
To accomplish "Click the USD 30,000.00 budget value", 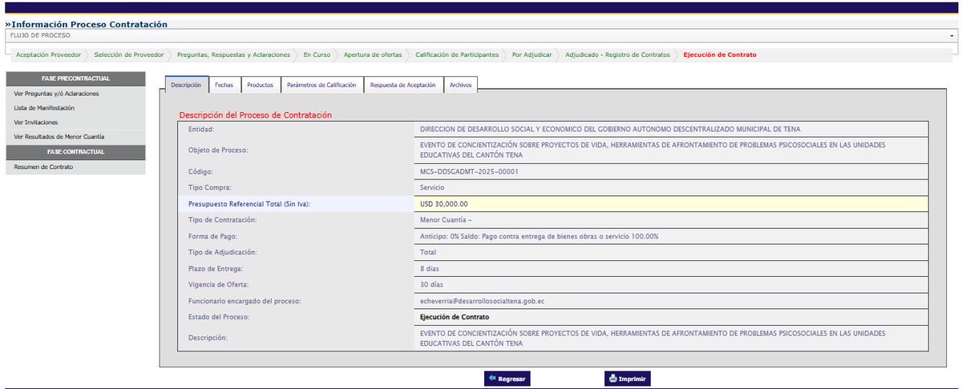I will (444, 203).
